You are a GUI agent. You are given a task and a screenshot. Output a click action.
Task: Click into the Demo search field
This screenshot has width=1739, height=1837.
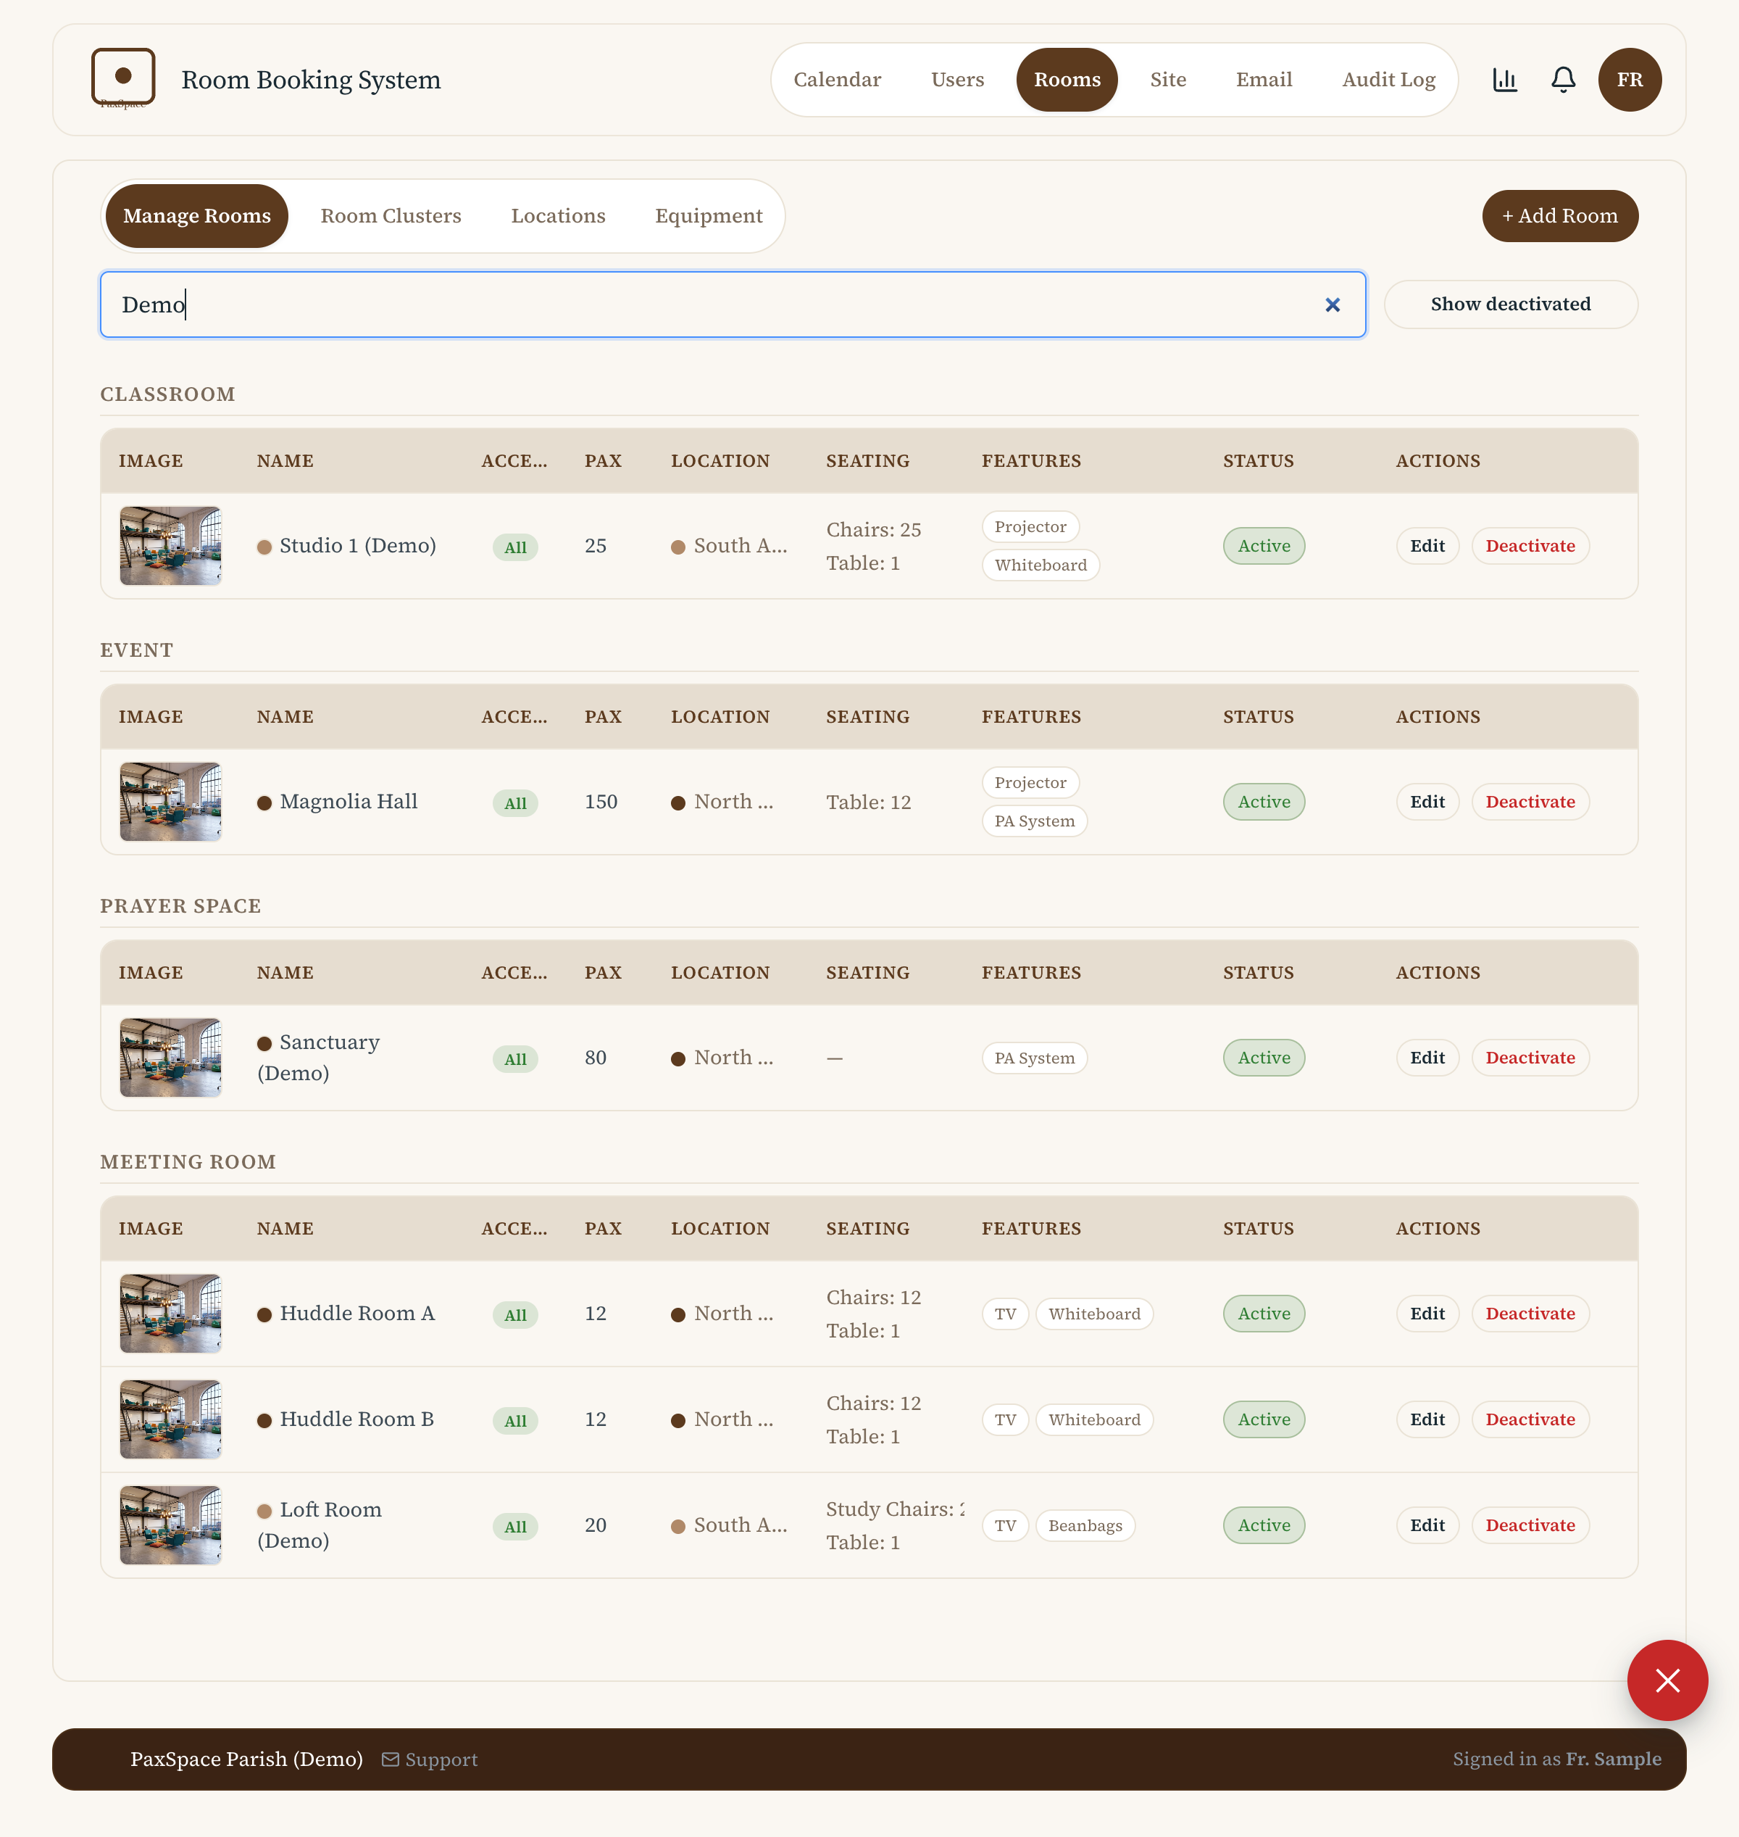pyautogui.click(x=733, y=304)
